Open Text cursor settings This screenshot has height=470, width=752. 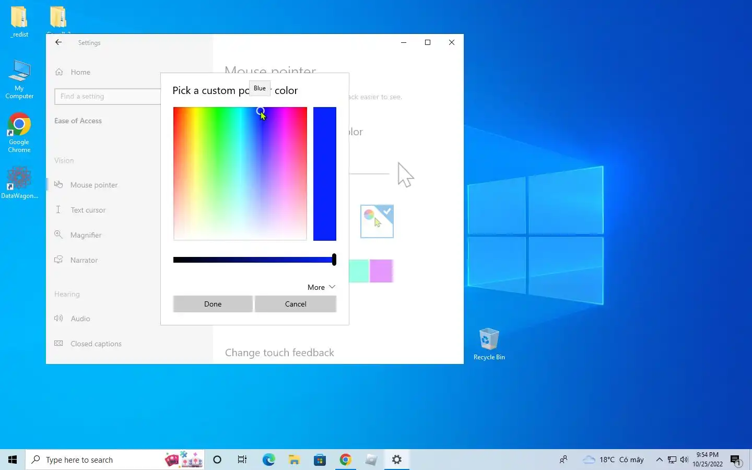click(88, 210)
